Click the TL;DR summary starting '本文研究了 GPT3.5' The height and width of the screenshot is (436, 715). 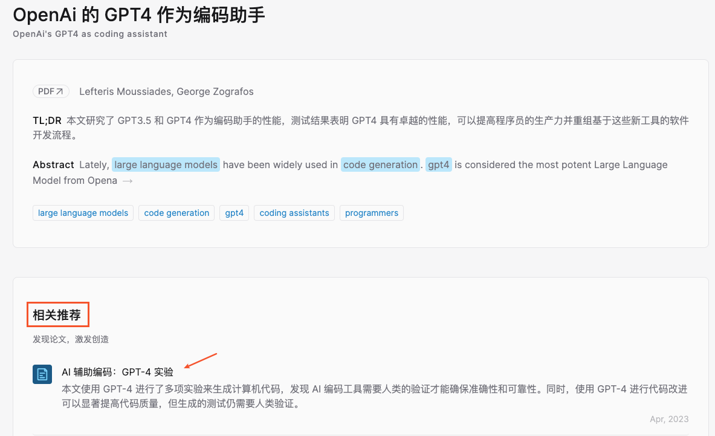(361, 128)
